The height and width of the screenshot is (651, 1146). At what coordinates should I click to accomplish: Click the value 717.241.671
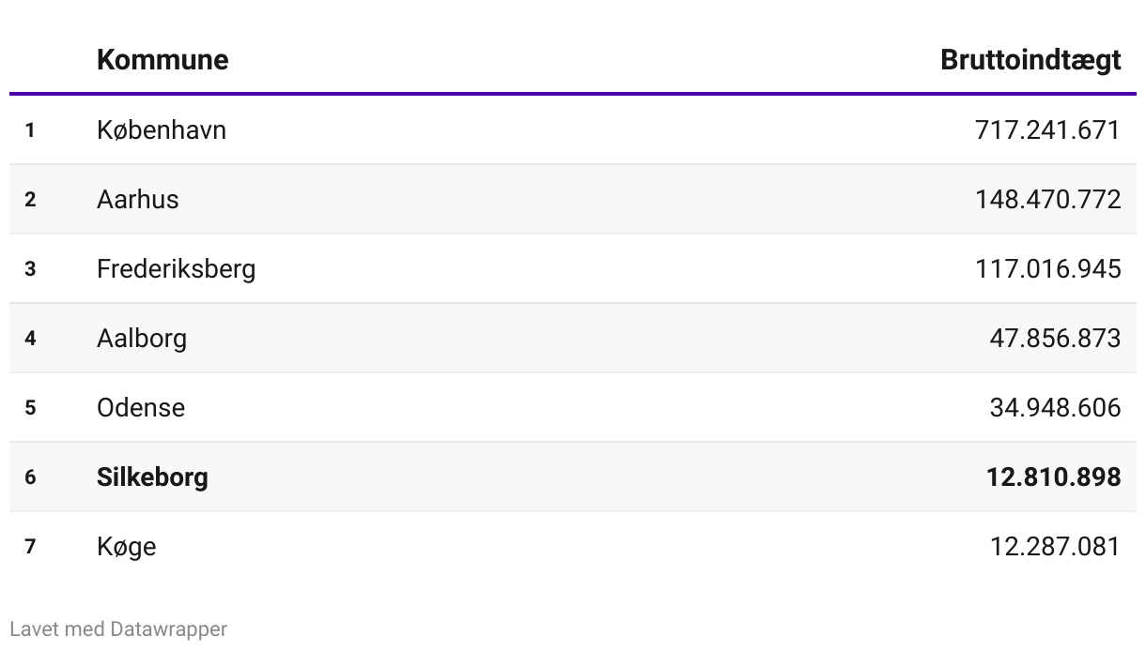click(x=1047, y=129)
